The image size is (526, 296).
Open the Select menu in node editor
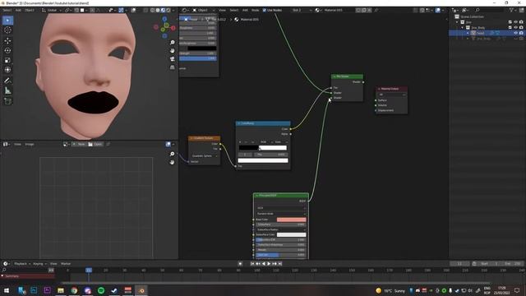233,11
